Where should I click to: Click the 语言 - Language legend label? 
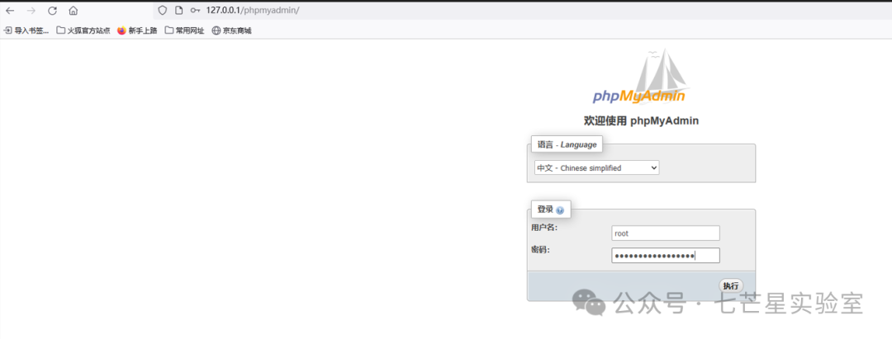point(567,145)
